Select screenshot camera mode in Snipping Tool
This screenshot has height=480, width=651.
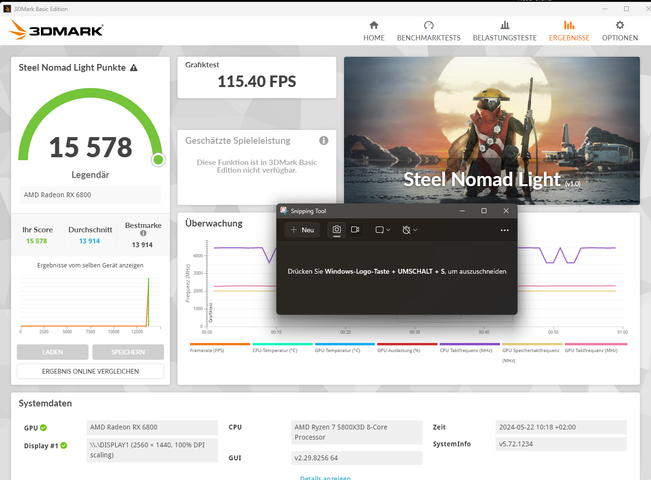tap(337, 230)
